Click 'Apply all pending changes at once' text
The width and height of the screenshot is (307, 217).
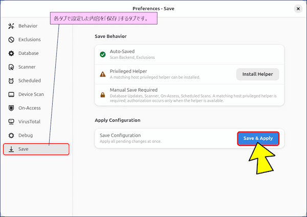(x=130, y=141)
